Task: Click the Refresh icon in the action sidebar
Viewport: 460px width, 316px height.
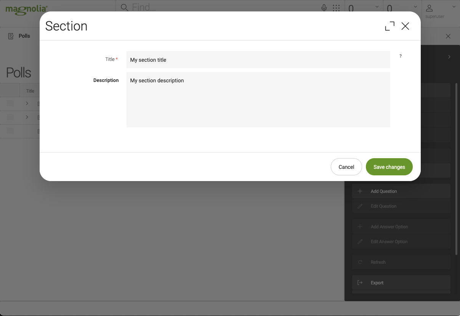Action: [360, 262]
